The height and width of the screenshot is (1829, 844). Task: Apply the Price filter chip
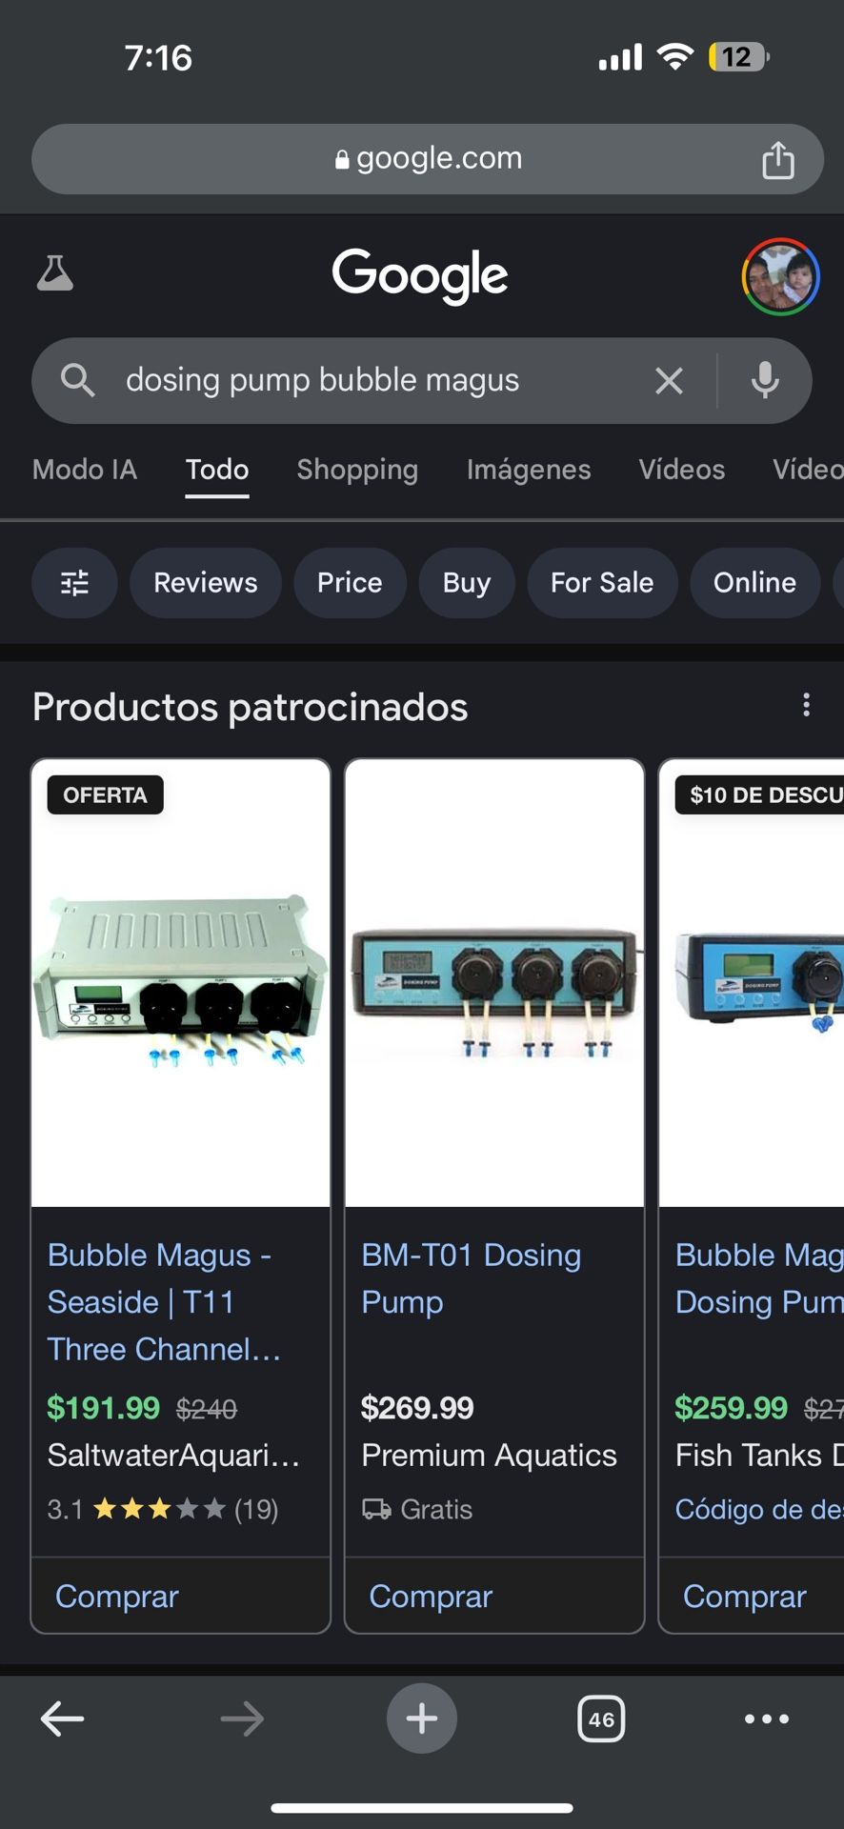(x=350, y=582)
